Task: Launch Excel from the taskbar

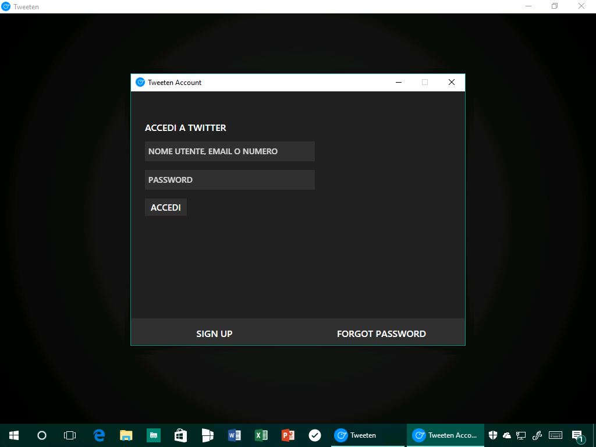Action: coord(261,435)
